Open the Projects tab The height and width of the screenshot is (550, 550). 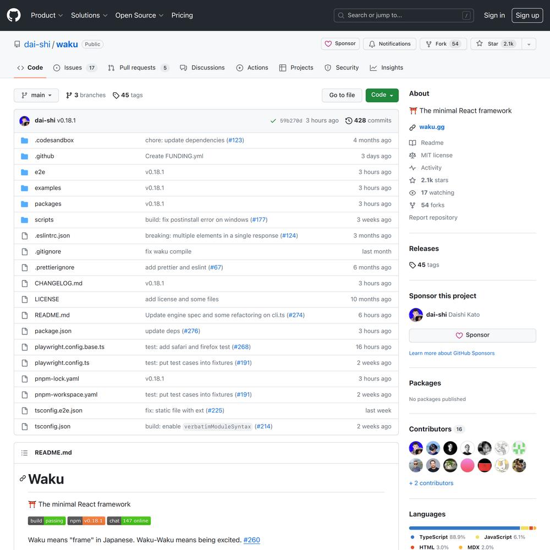[296, 68]
